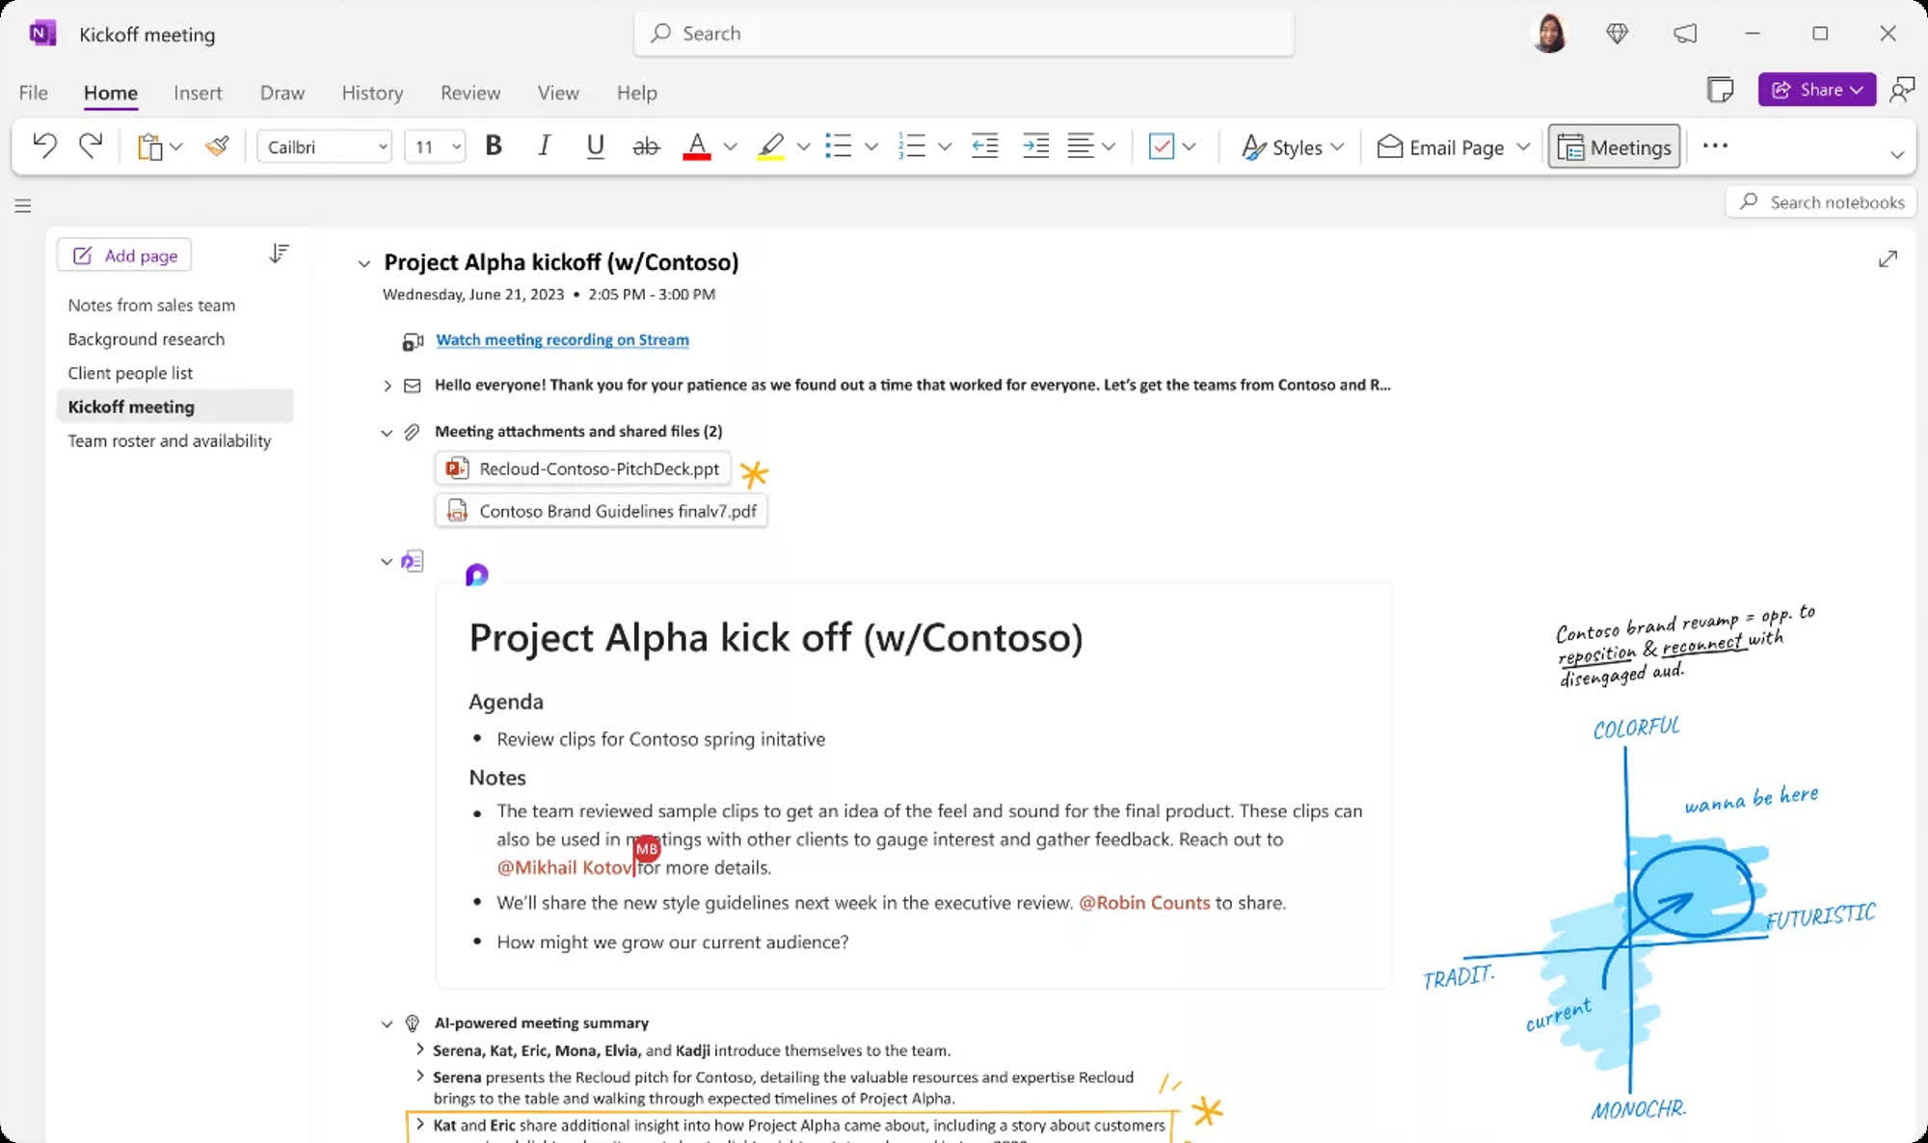
Task: Click the Search box in title bar
Action: click(964, 34)
